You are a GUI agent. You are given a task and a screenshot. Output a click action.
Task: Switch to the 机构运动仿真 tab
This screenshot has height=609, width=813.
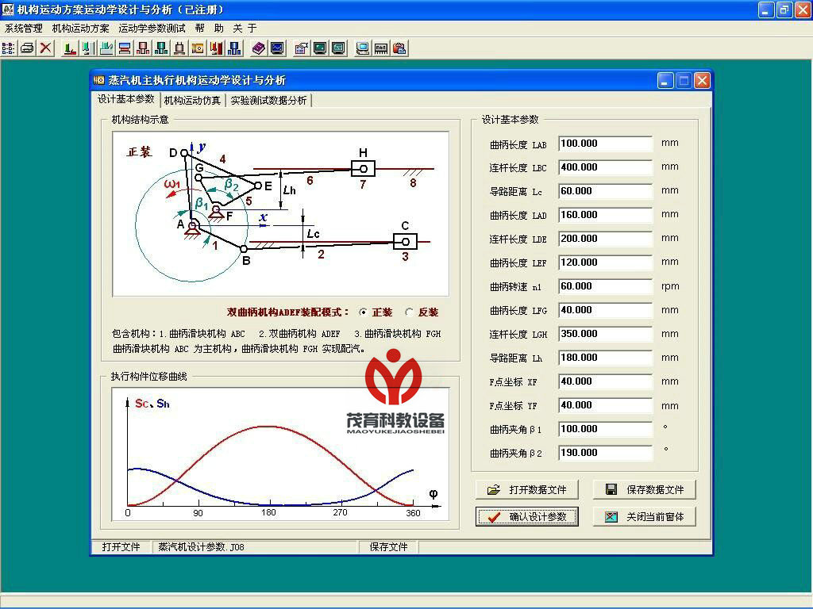(x=192, y=101)
